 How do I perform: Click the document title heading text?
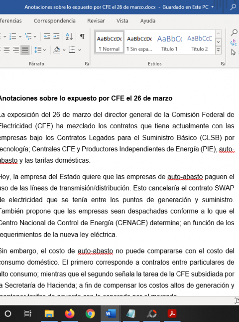click(86, 98)
